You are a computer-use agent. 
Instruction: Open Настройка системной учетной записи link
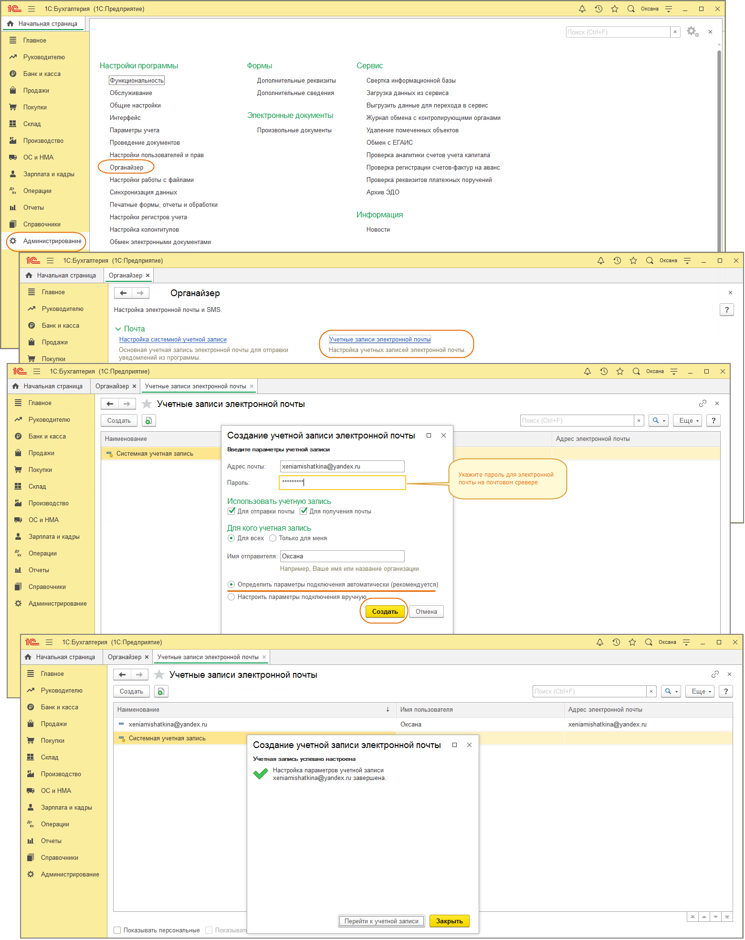tap(173, 339)
